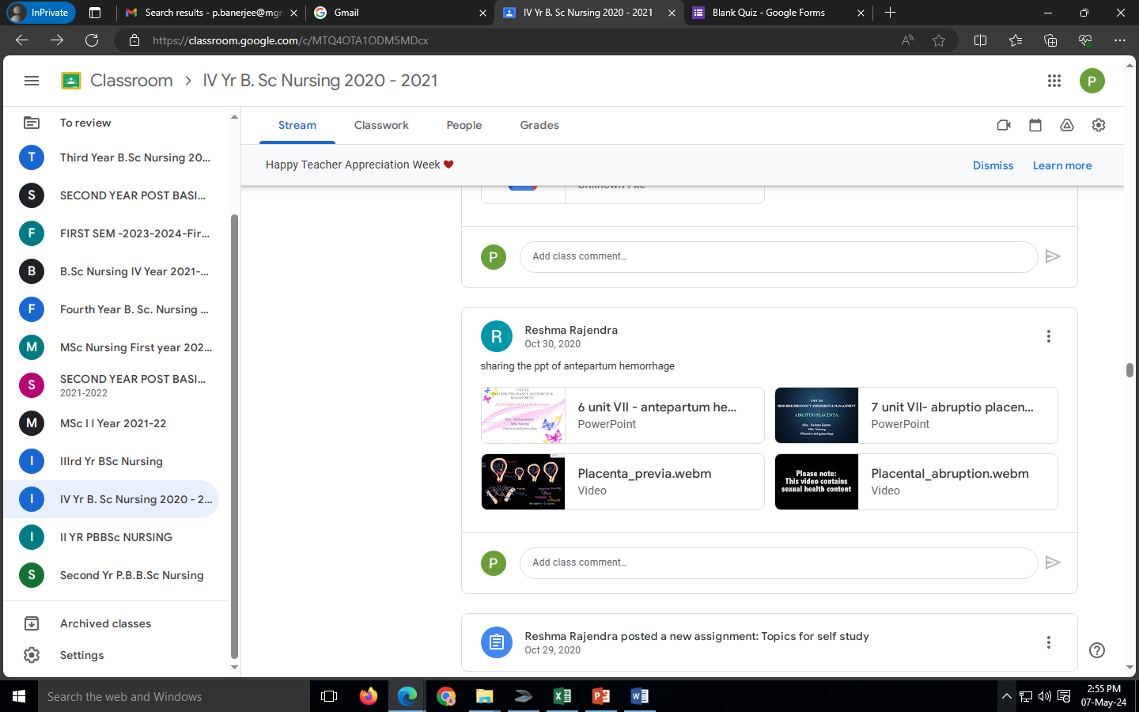
Task: Switch to the Gmail browser tab
Action: [399, 13]
